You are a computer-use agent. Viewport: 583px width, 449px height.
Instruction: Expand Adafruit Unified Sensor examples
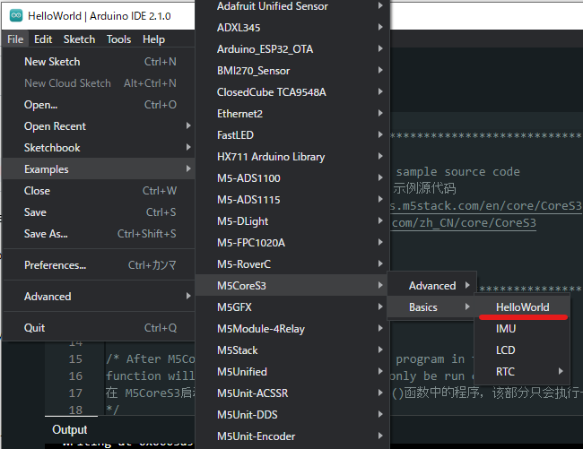click(x=292, y=6)
